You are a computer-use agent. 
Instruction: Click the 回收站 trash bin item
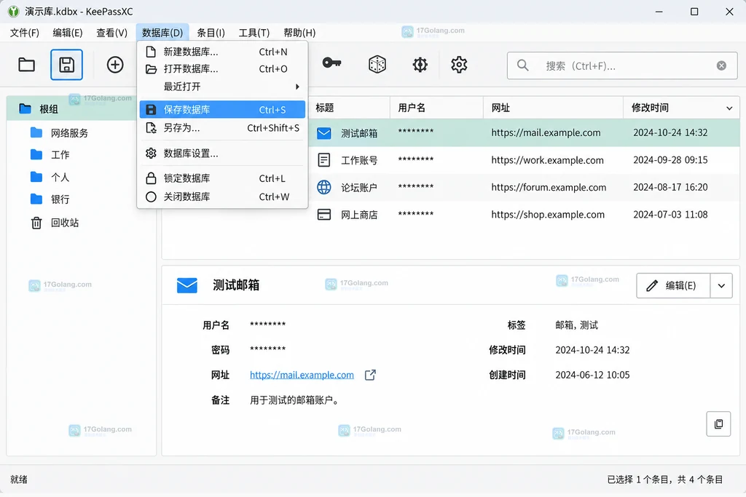55,223
